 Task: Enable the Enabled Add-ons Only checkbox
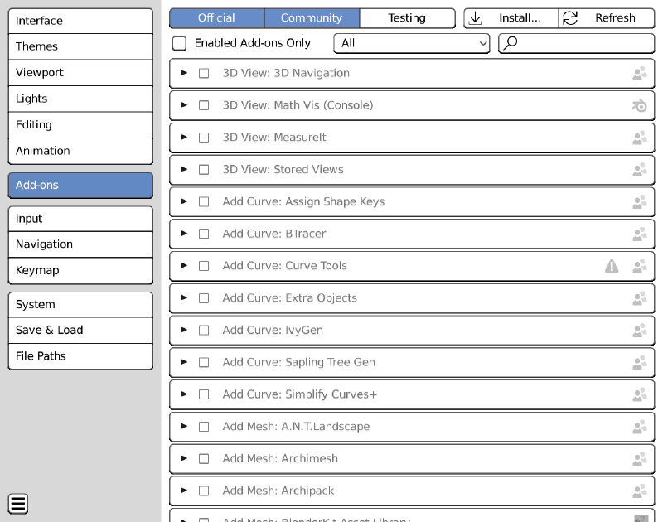click(179, 43)
